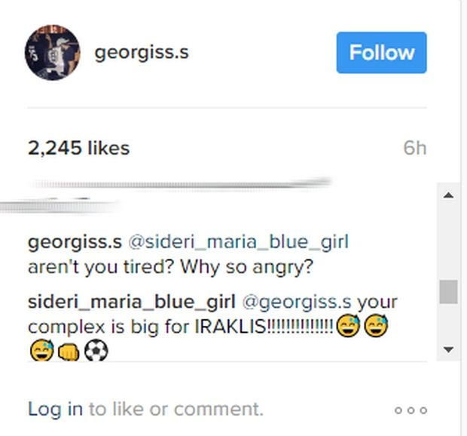Click the "to like or comment." text
This screenshot has width=467, height=436.
click(176, 409)
